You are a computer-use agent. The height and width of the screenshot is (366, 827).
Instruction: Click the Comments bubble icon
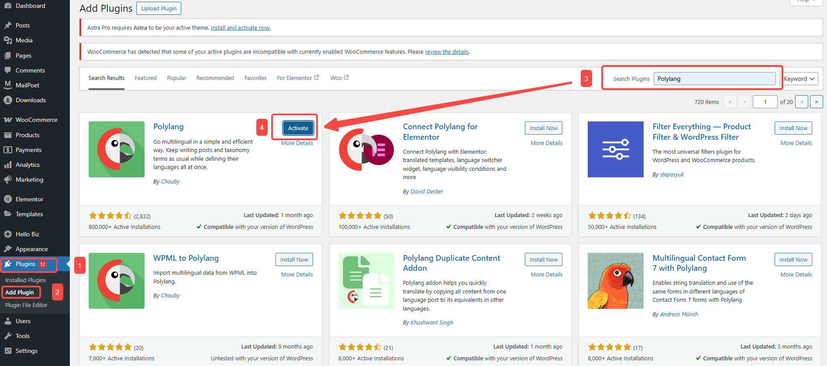point(8,70)
